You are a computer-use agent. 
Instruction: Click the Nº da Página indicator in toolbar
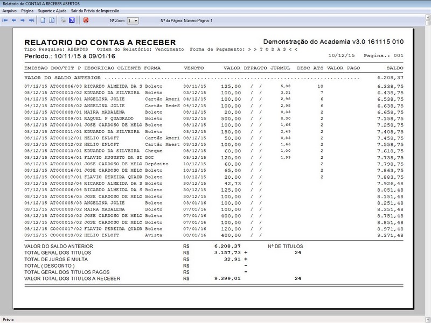[x=186, y=20]
